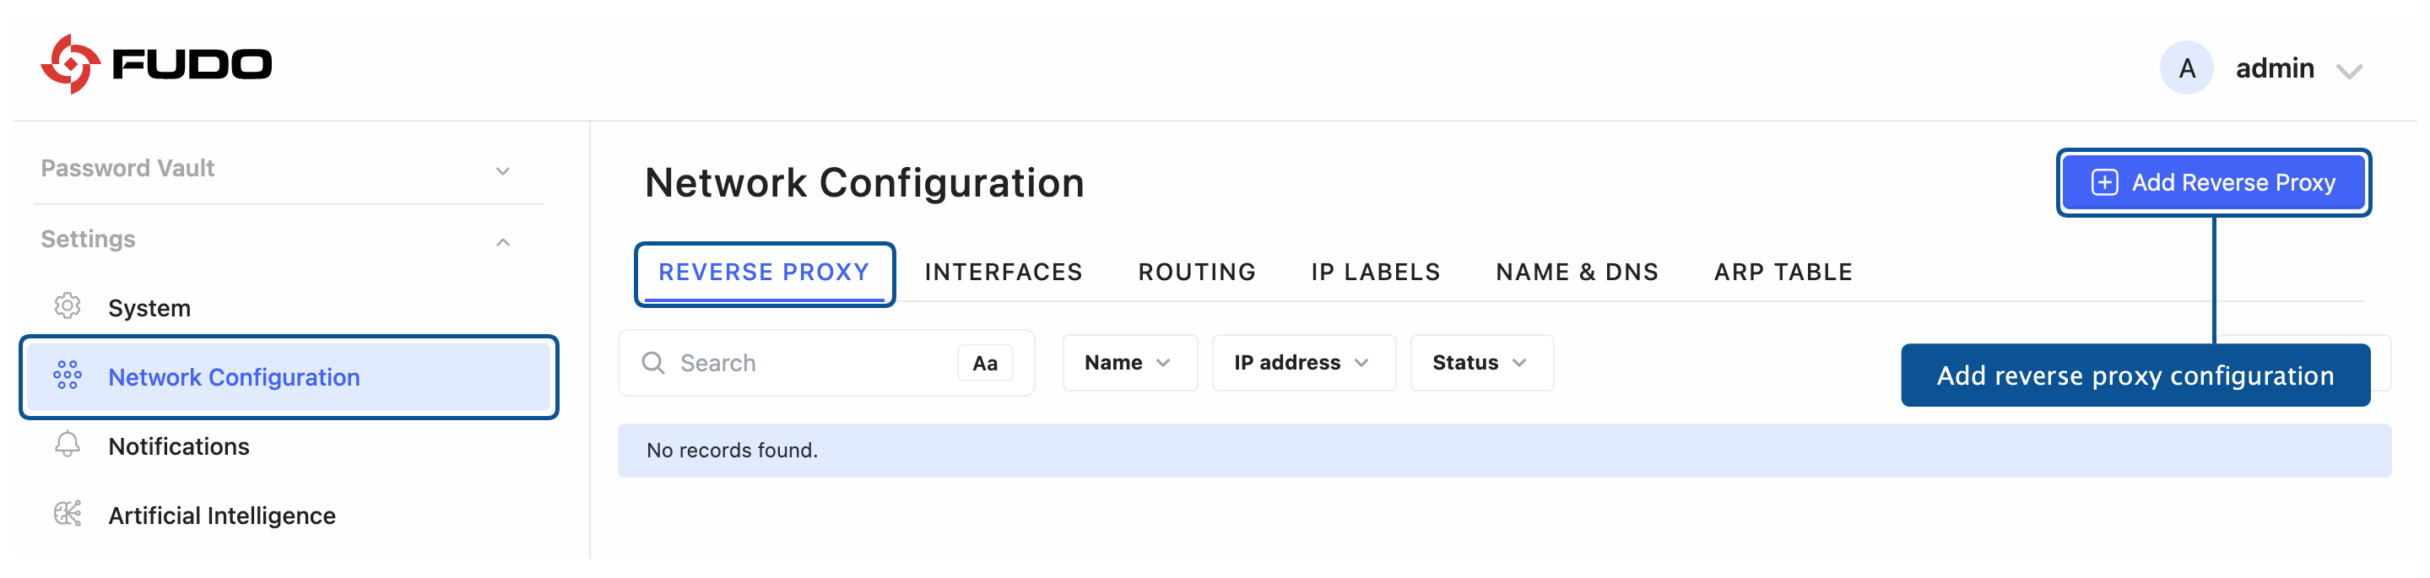Click the admin avatar circle
The height and width of the screenshot is (578, 2430).
point(2186,68)
